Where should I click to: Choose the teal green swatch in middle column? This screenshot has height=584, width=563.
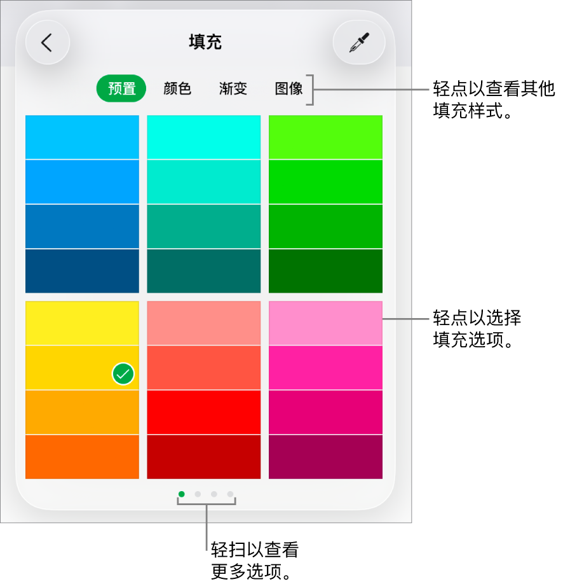203,226
